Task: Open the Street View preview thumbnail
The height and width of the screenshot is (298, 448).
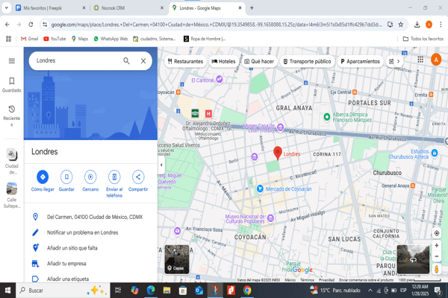Action: [413, 259]
